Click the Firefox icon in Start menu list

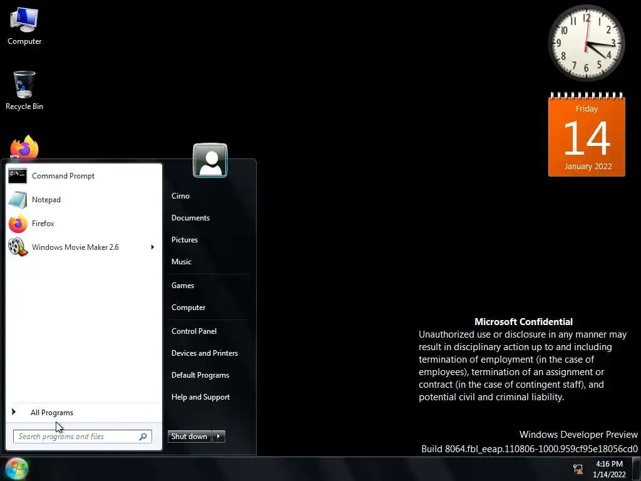18,224
